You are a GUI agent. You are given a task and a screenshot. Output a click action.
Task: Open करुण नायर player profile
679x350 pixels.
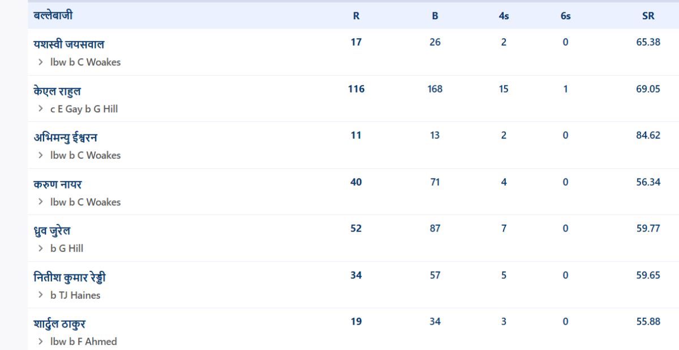[58, 185]
